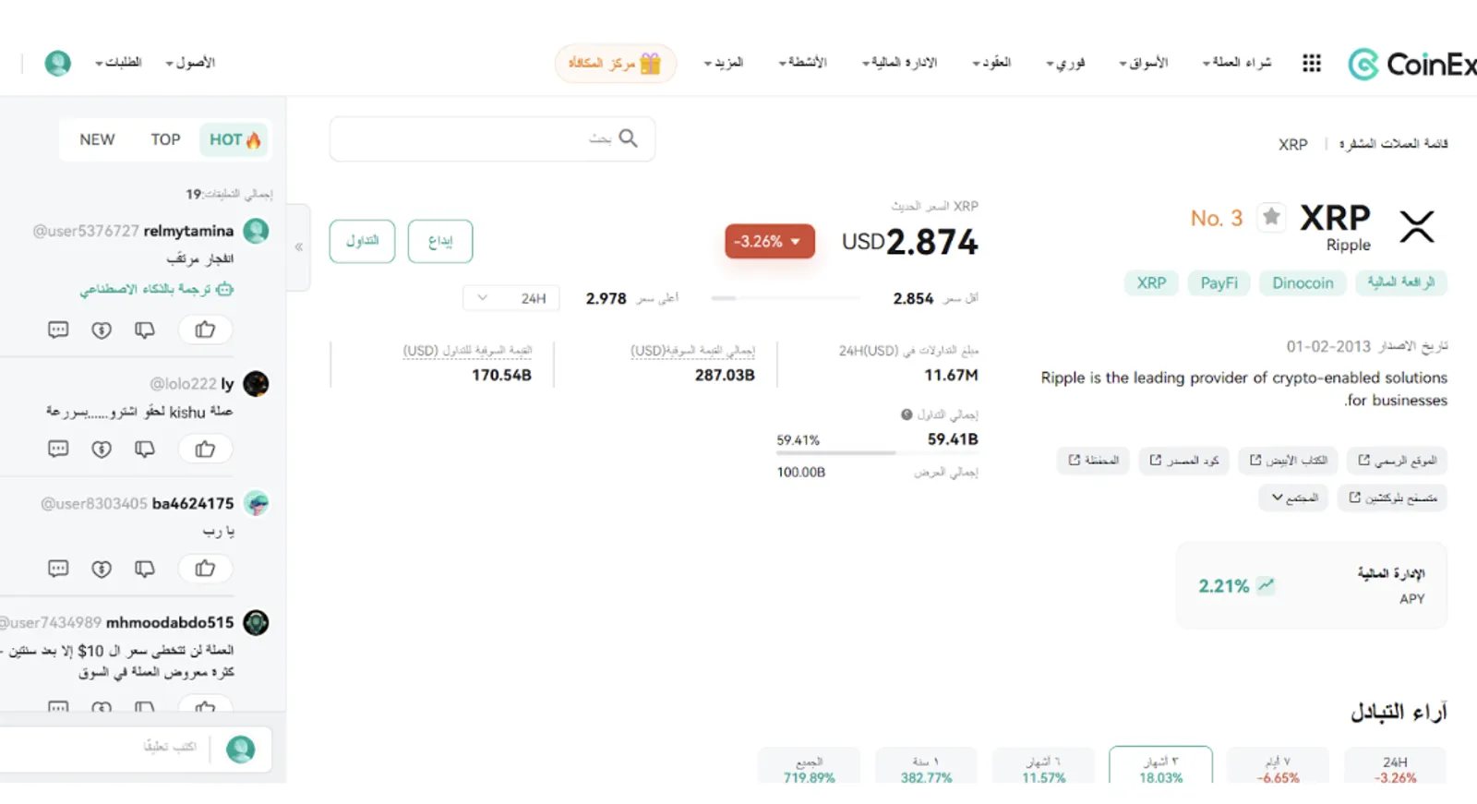Open relmytamina's avatar
The height and width of the screenshot is (804, 1477).
pos(256,231)
